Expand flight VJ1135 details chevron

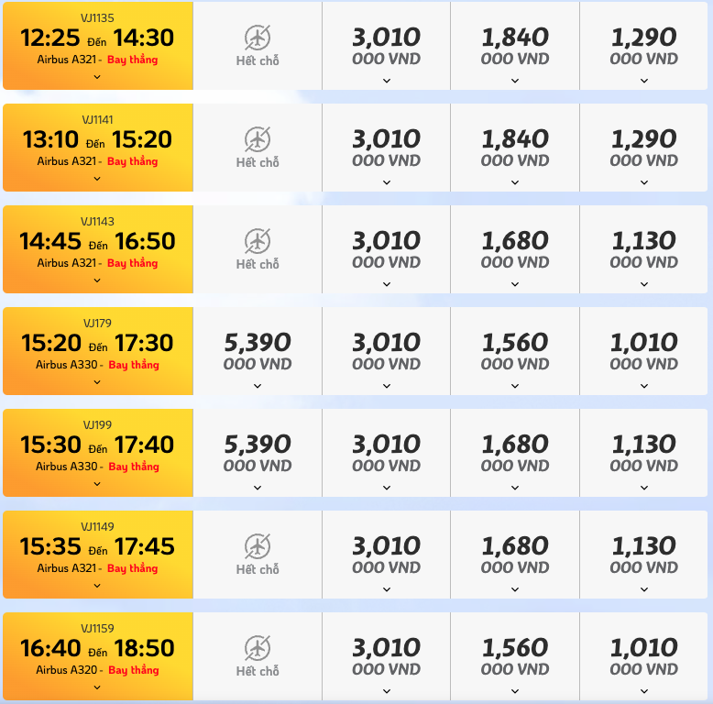[97, 77]
